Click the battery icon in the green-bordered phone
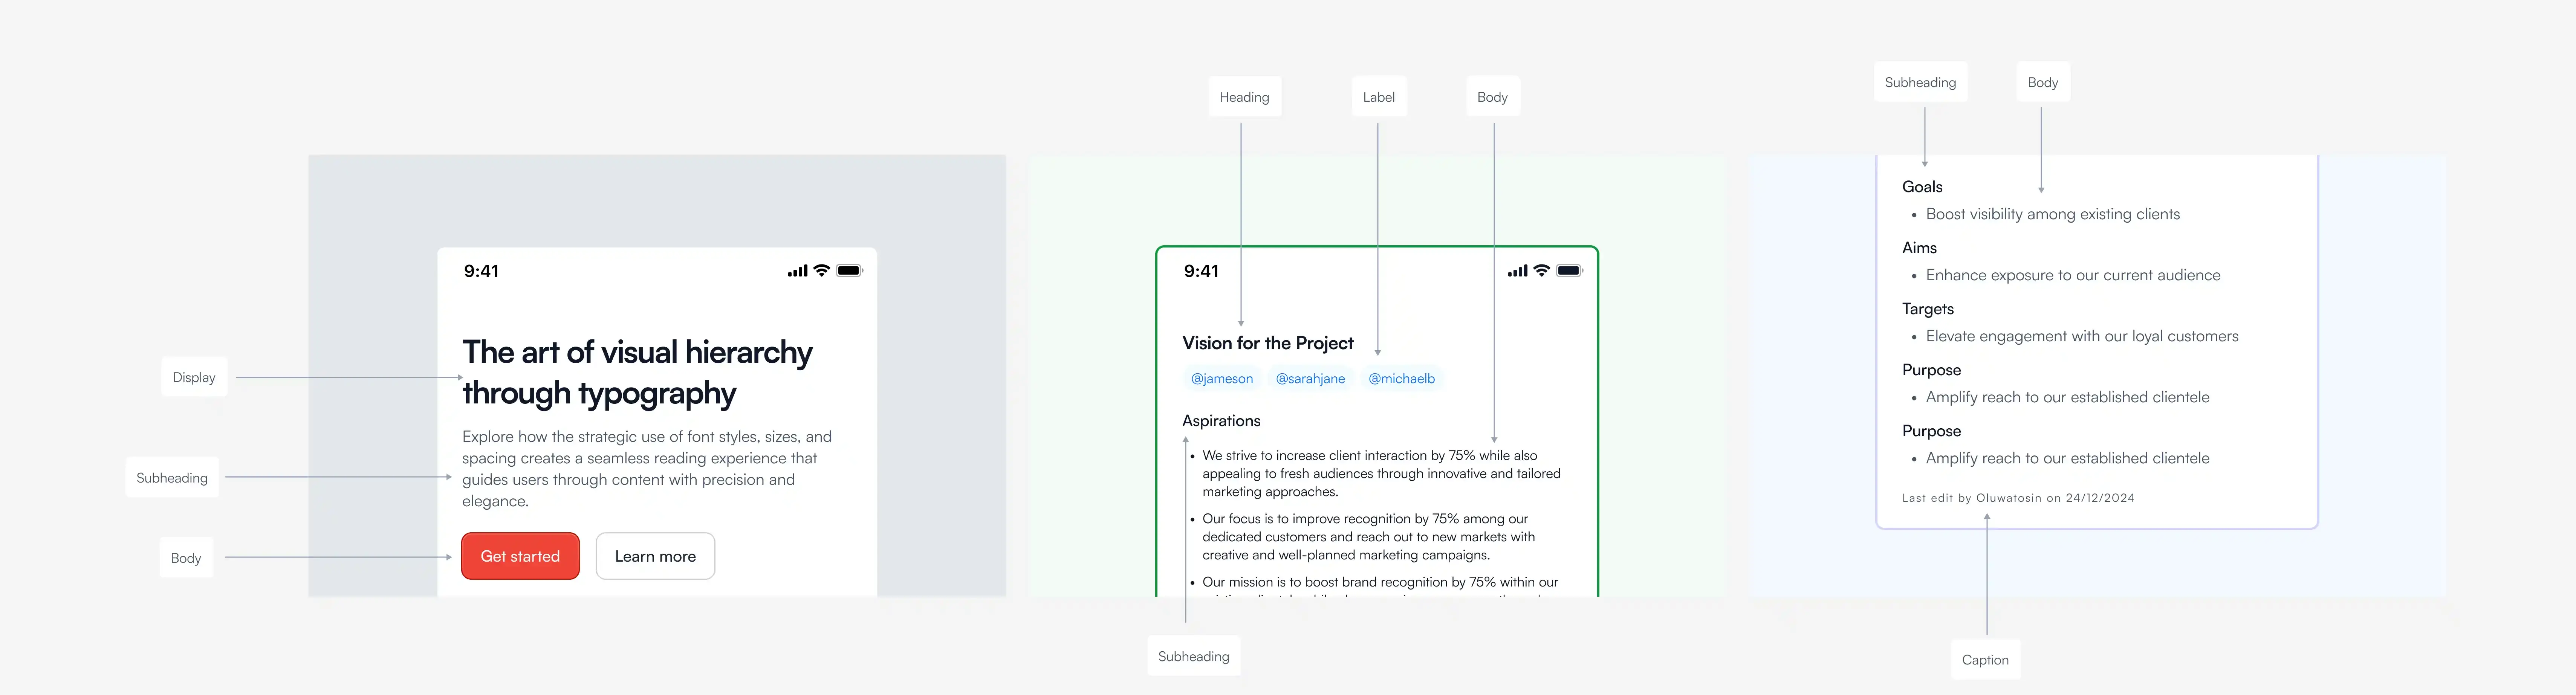This screenshot has width=2576, height=695. pyautogui.click(x=1569, y=271)
